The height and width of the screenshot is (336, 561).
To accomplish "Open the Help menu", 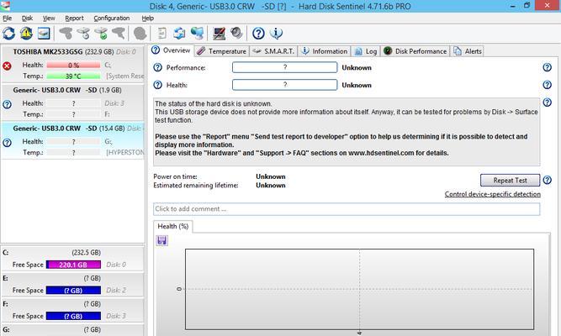I will 147,18.
